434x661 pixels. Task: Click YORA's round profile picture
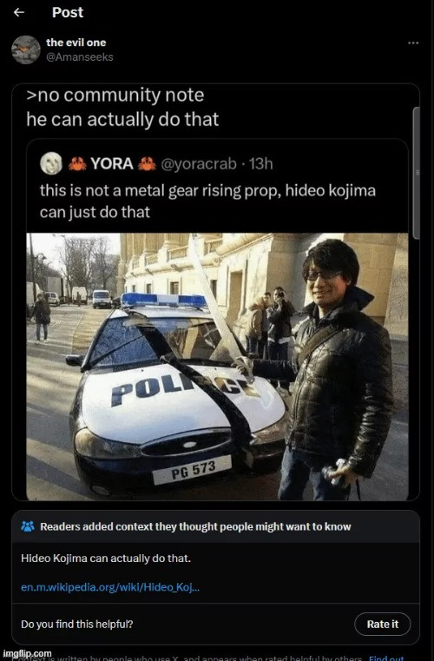coord(51,163)
